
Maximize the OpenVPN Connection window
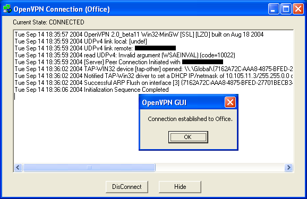286,9
